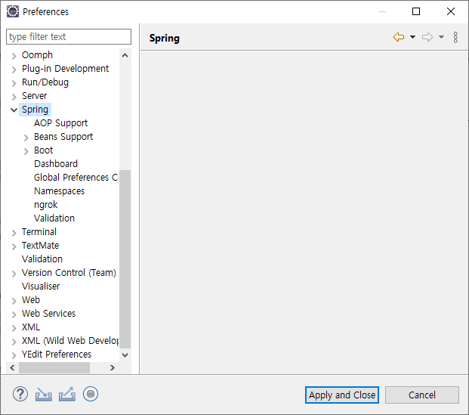
Task: Expand the Terminal node
Action: pos(14,233)
